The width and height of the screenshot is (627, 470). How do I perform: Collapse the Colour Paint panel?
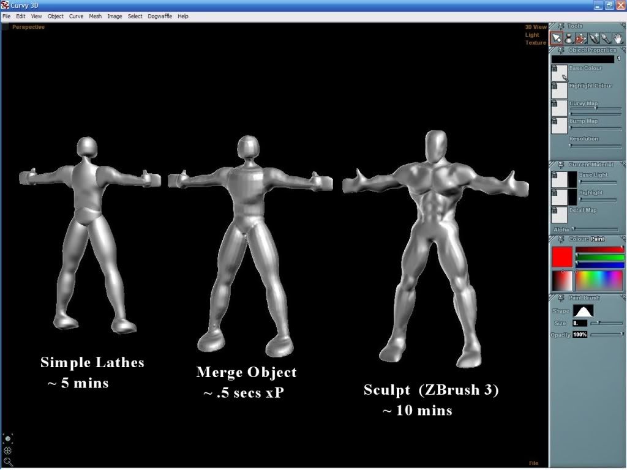tap(553, 239)
